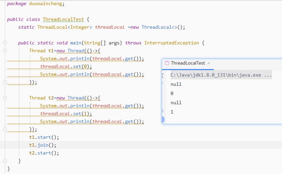Click the threadLocal.set(0) statement
This screenshot has height=174, width=282.
[x=66, y=67]
